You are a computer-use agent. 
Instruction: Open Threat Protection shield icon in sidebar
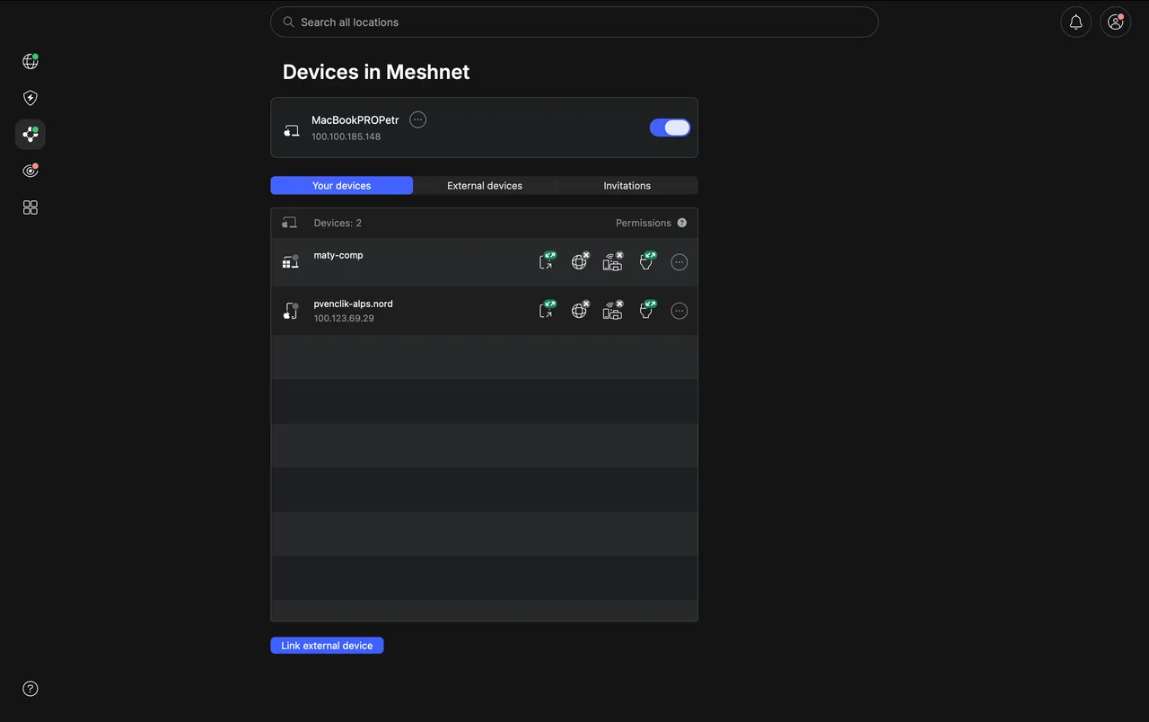pyautogui.click(x=31, y=98)
